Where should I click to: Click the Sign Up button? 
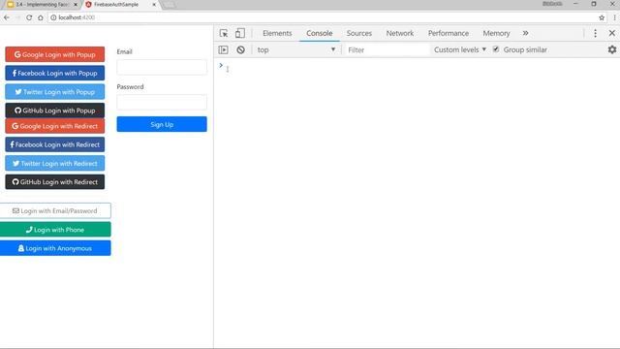pyautogui.click(x=162, y=124)
